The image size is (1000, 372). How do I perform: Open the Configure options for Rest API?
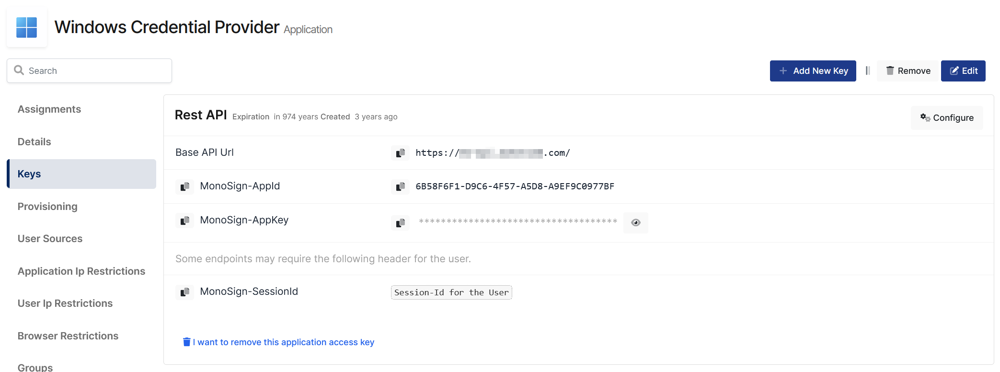coord(947,118)
